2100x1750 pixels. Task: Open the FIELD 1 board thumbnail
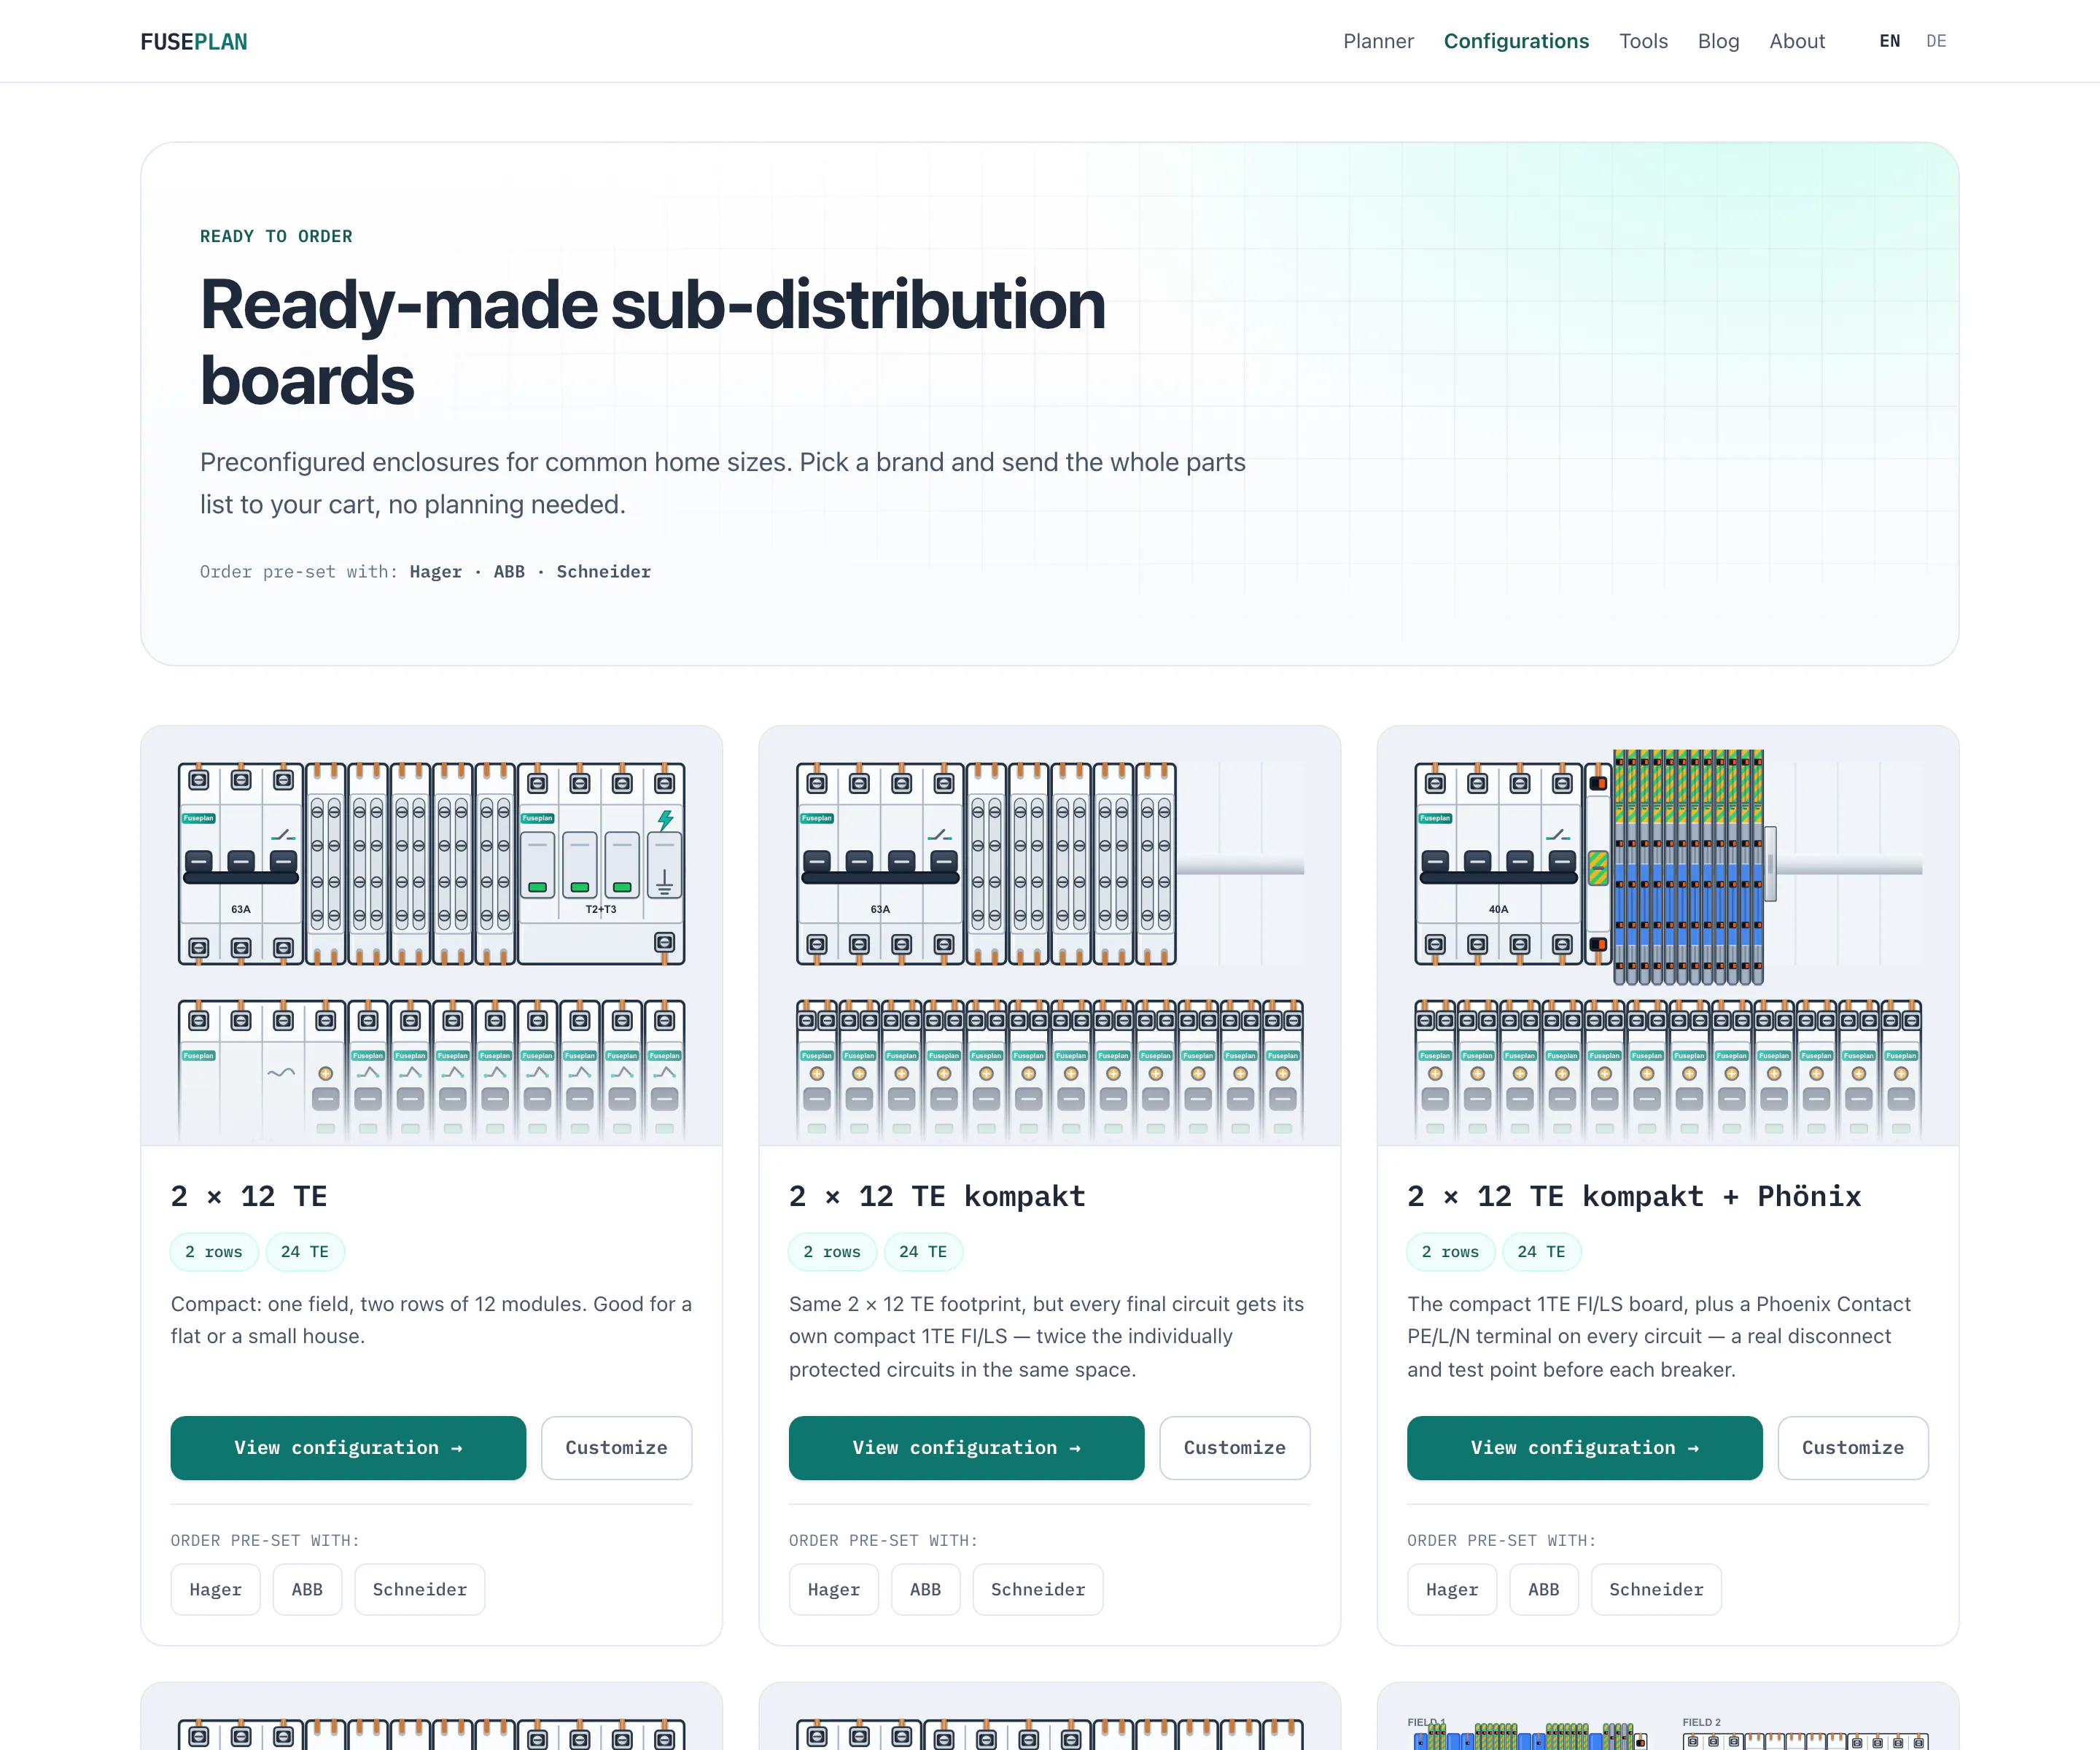click(1528, 1733)
